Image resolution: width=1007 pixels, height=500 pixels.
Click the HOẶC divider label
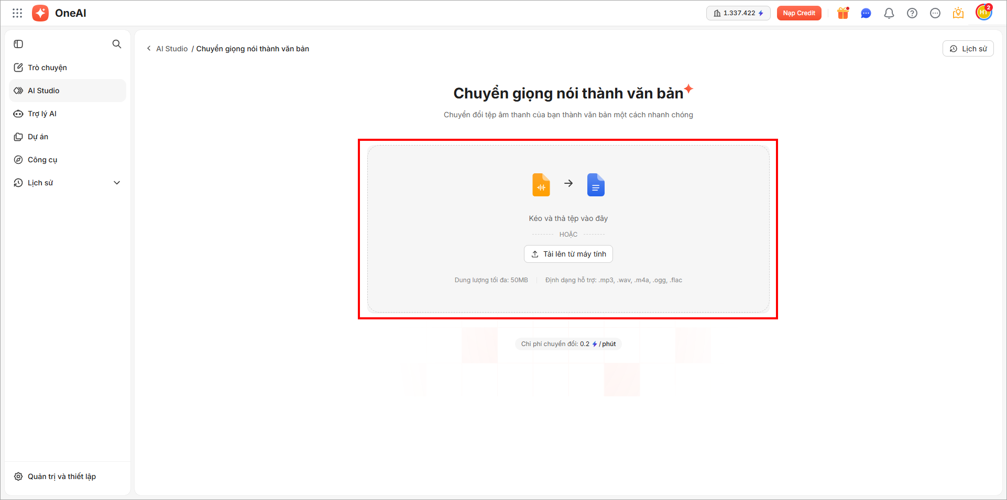pyautogui.click(x=568, y=235)
